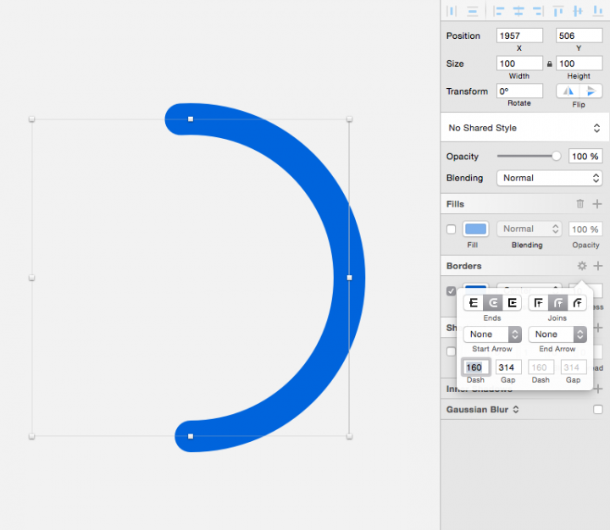Select the round ends cap option
The height and width of the screenshot is (530, 610).
click(x=492, y=302)
